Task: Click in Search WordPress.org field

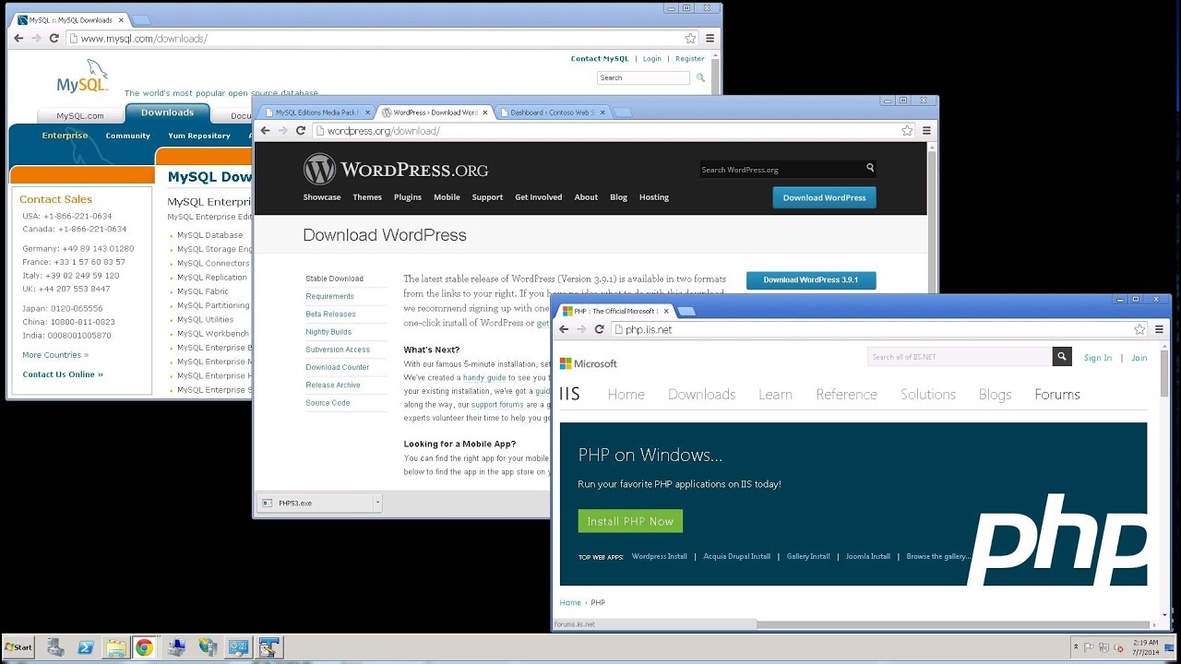Action: point(781,170)
